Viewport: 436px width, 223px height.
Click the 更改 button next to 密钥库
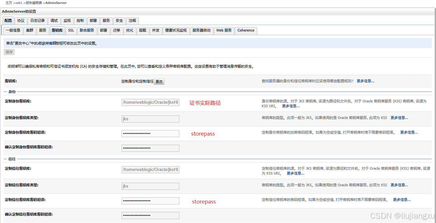159,82
